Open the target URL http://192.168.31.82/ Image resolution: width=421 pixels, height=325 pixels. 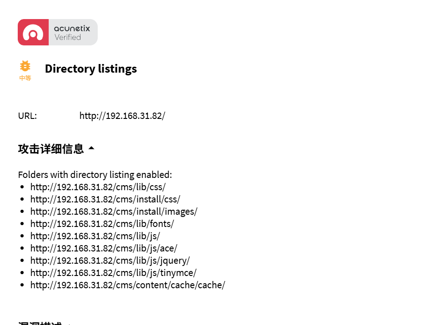click(122, 116)
